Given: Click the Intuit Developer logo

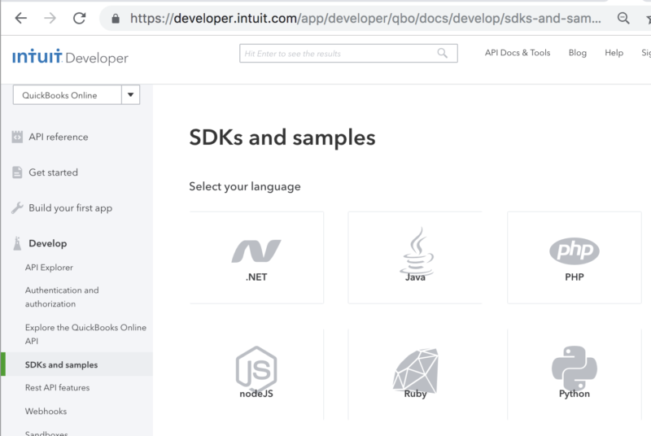Looking at the screenshot, I should click(70, 57).
